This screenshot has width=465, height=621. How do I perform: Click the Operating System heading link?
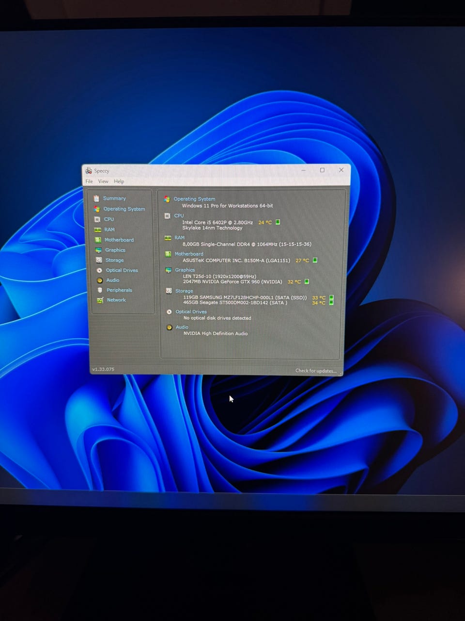coord(194,199)
